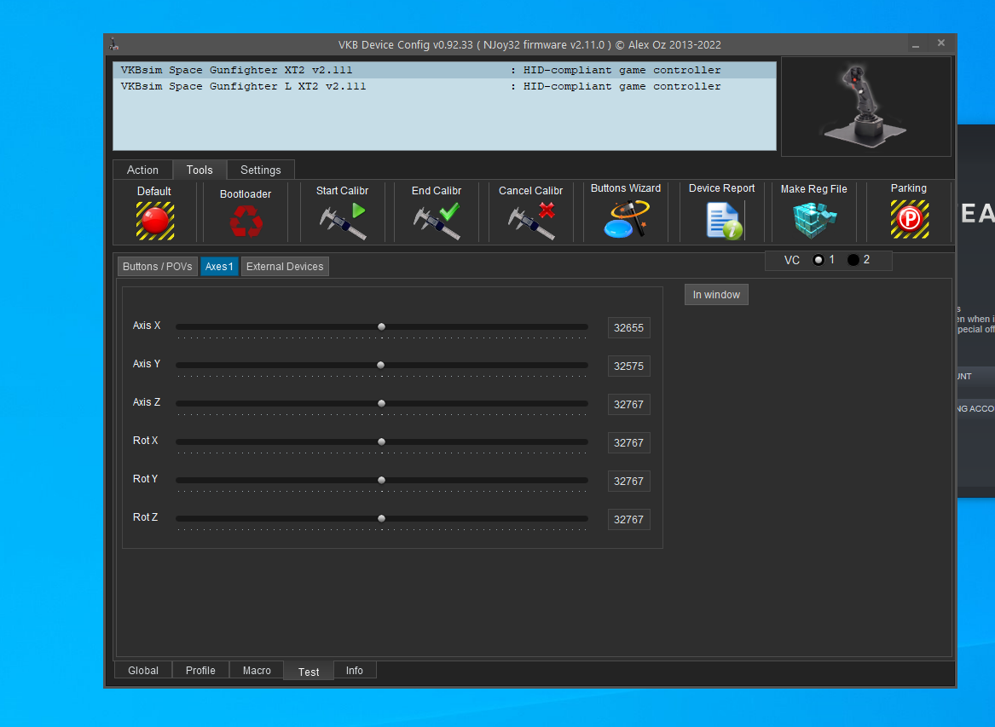Switch to the Action tab
This screenshot has width=995, height=727.
pos(142,170)
